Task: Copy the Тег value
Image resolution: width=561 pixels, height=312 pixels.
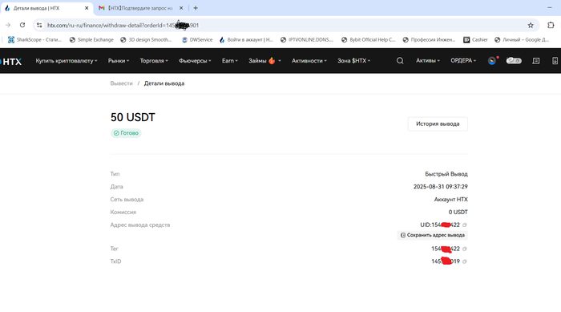Action: (464, 249)
